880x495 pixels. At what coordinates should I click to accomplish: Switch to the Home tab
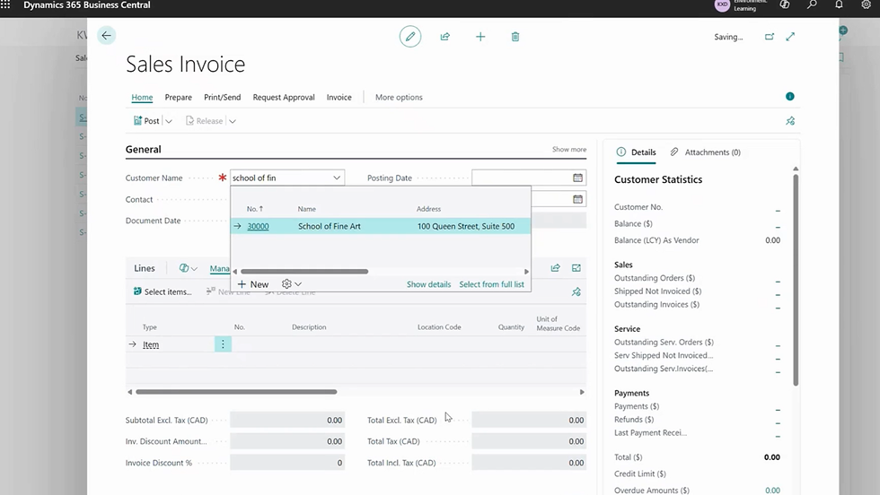coord(142,97)
